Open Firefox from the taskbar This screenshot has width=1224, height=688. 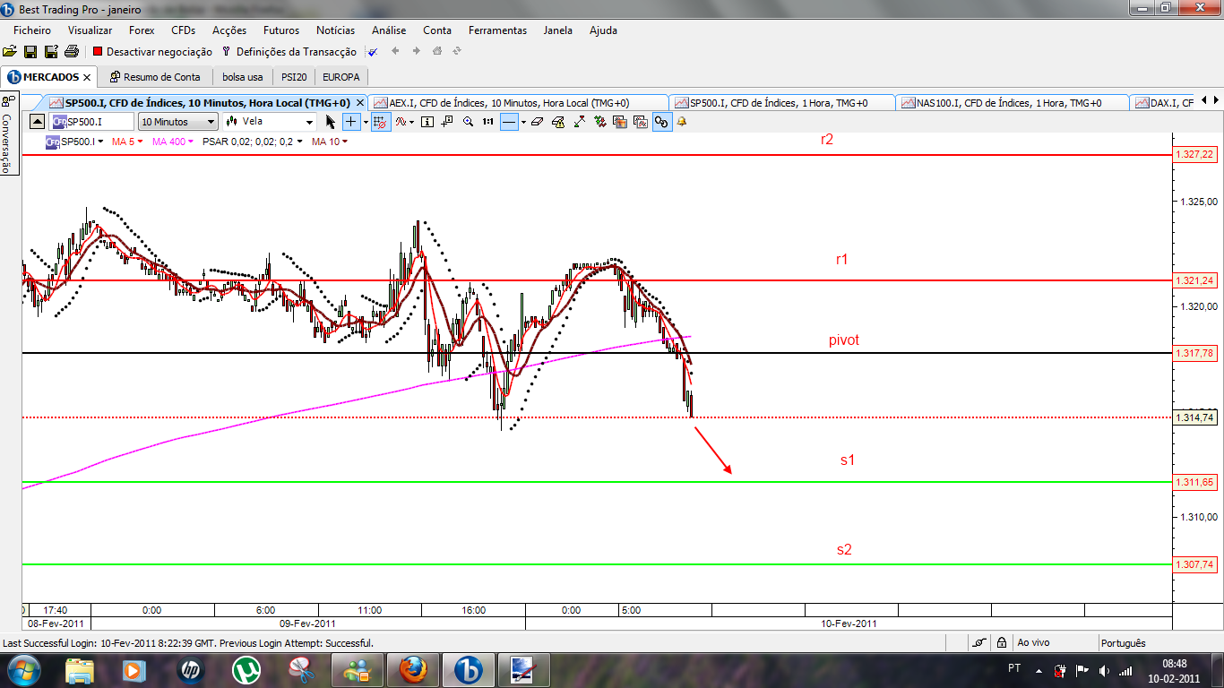[414, 669]
